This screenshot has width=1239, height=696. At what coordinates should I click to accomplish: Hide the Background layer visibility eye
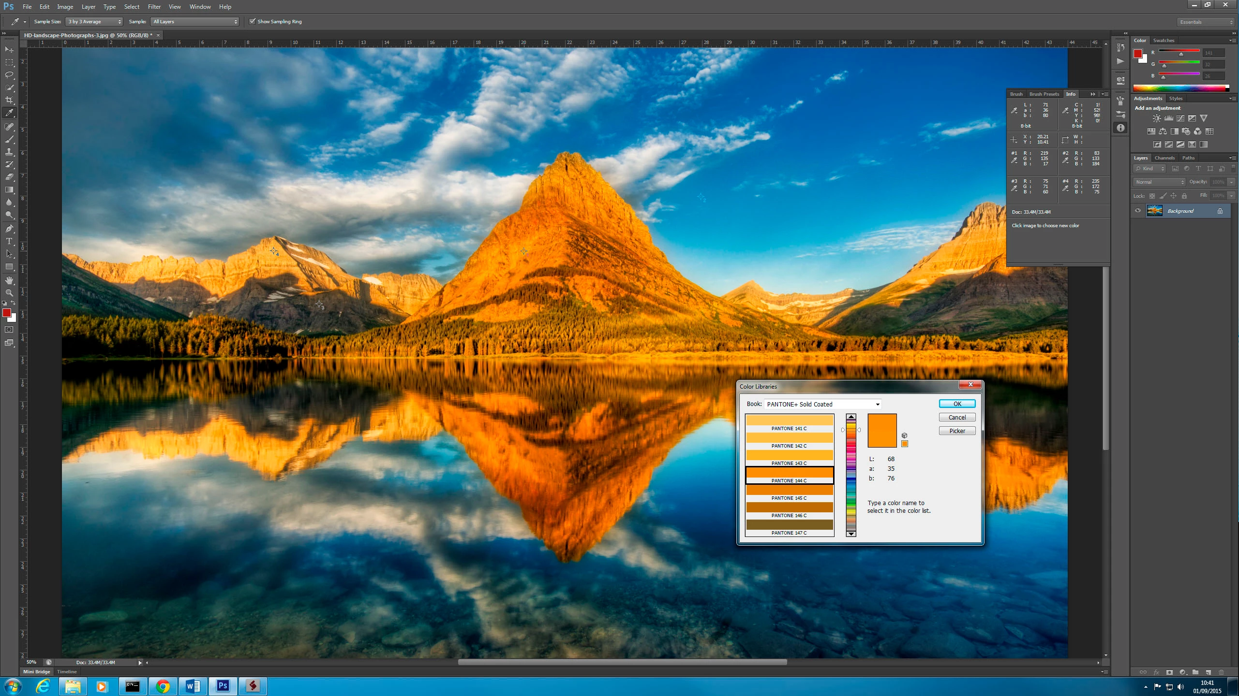[x=1138, y=211]
